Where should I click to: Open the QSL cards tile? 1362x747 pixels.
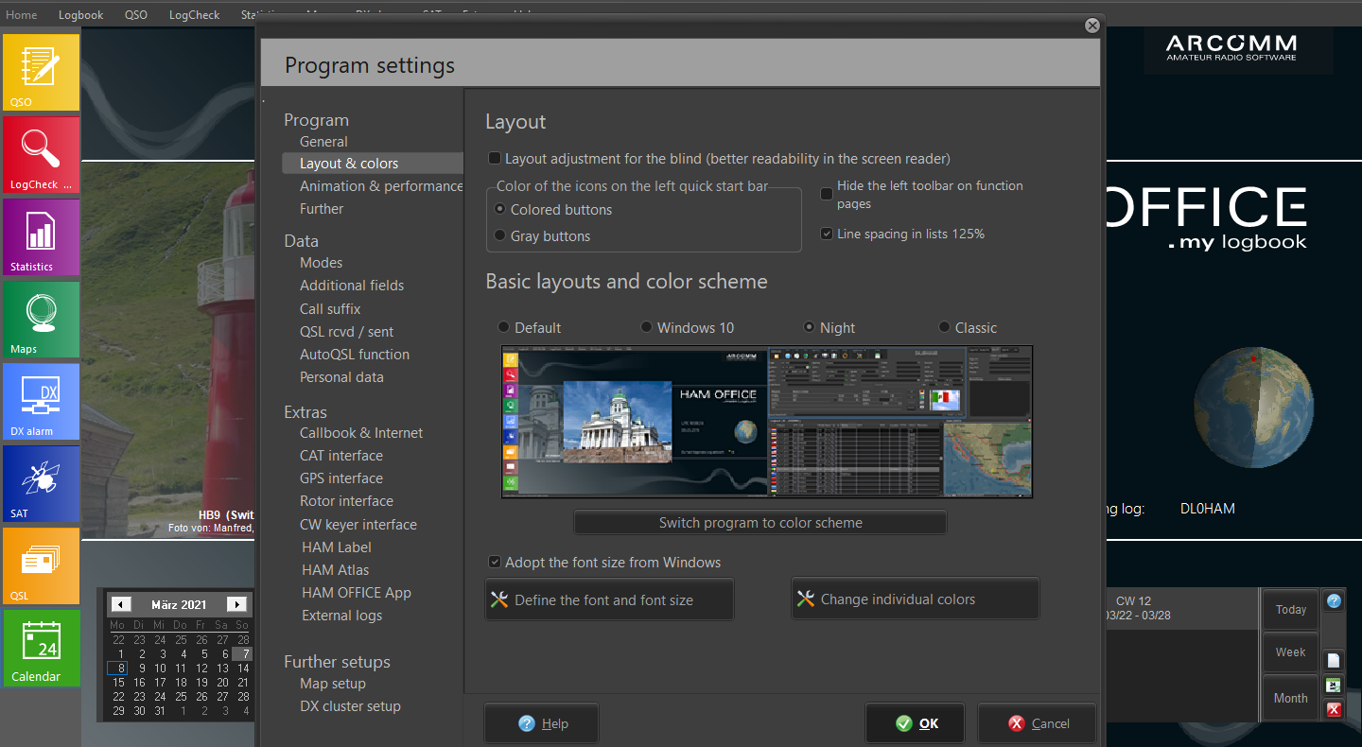[41, 566]
